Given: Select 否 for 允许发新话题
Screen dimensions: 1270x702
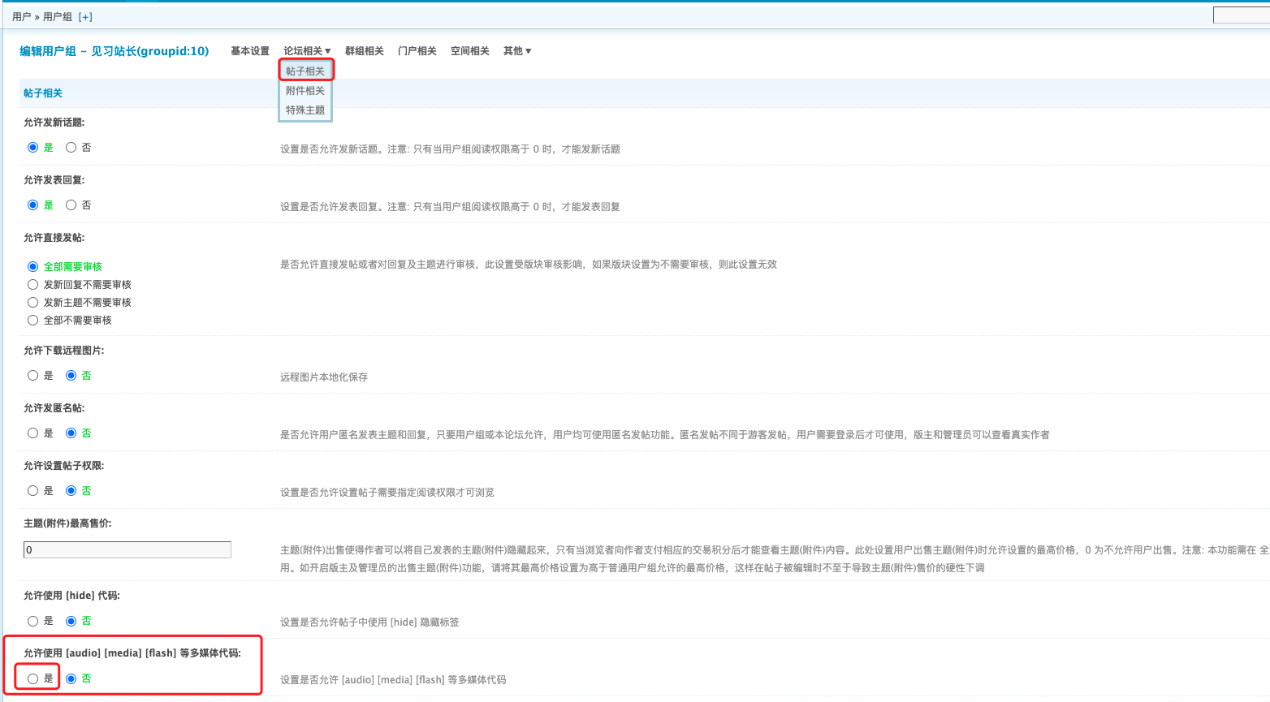Looking at the screenshot, I should pyautogui.click(x=71, y=148).
